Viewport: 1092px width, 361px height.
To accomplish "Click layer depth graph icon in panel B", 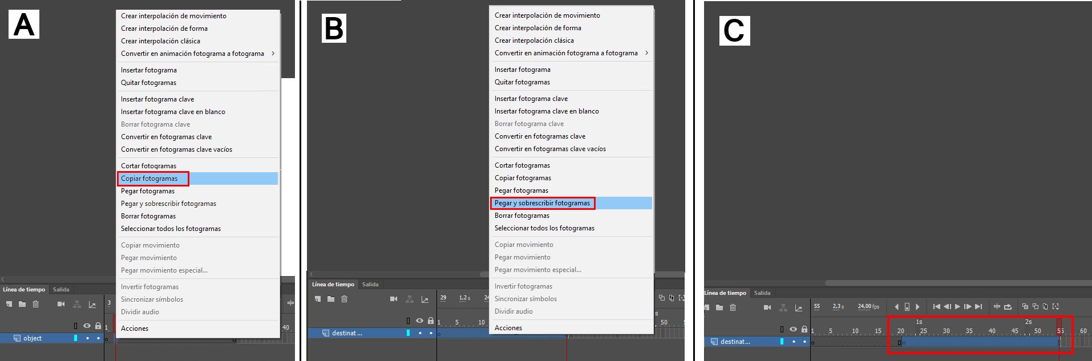I will click(x=425, y=299).
